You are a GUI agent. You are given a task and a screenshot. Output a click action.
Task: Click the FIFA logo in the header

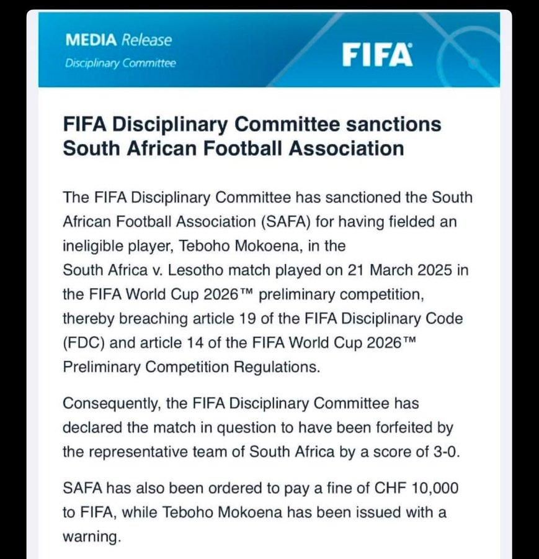tap(378, 55)
